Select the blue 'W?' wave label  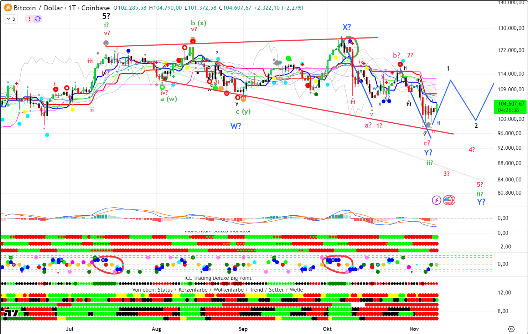point(236,126)
